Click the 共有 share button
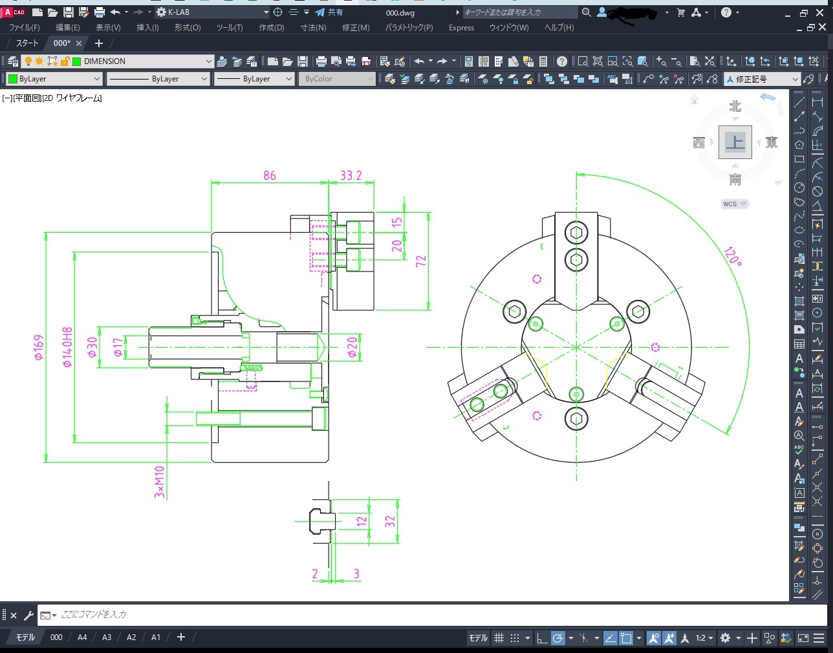833x653 pixels. tap(329, 12)
